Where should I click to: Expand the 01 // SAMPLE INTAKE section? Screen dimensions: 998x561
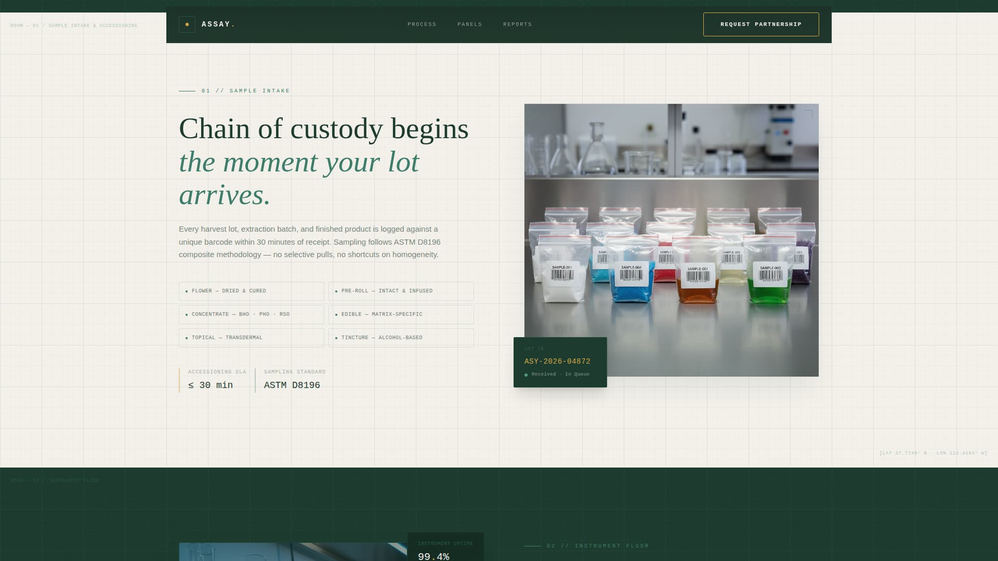[245, 90]
